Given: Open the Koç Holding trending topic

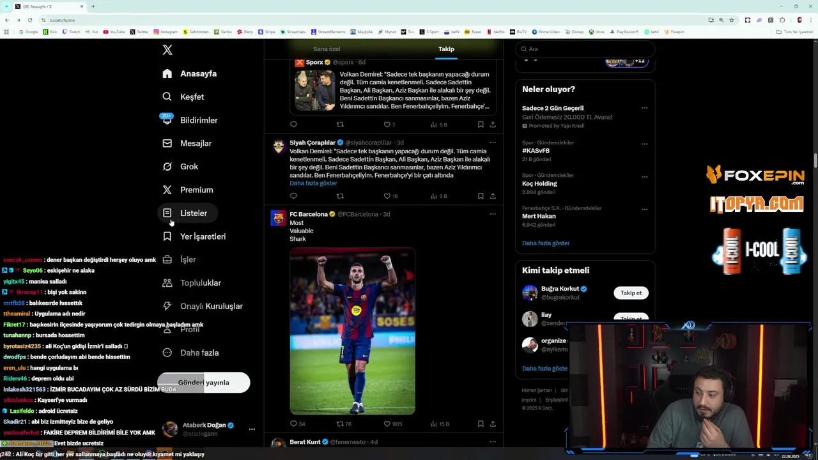Looking at the screenshot, I should 539,183.
